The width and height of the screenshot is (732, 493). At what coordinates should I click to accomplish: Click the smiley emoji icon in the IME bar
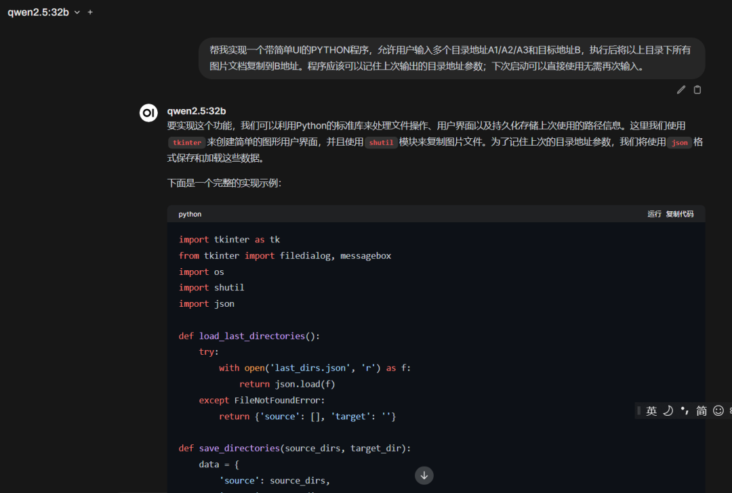[718, 410]
